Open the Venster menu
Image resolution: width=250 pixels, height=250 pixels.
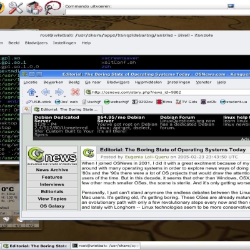point(204,82)
